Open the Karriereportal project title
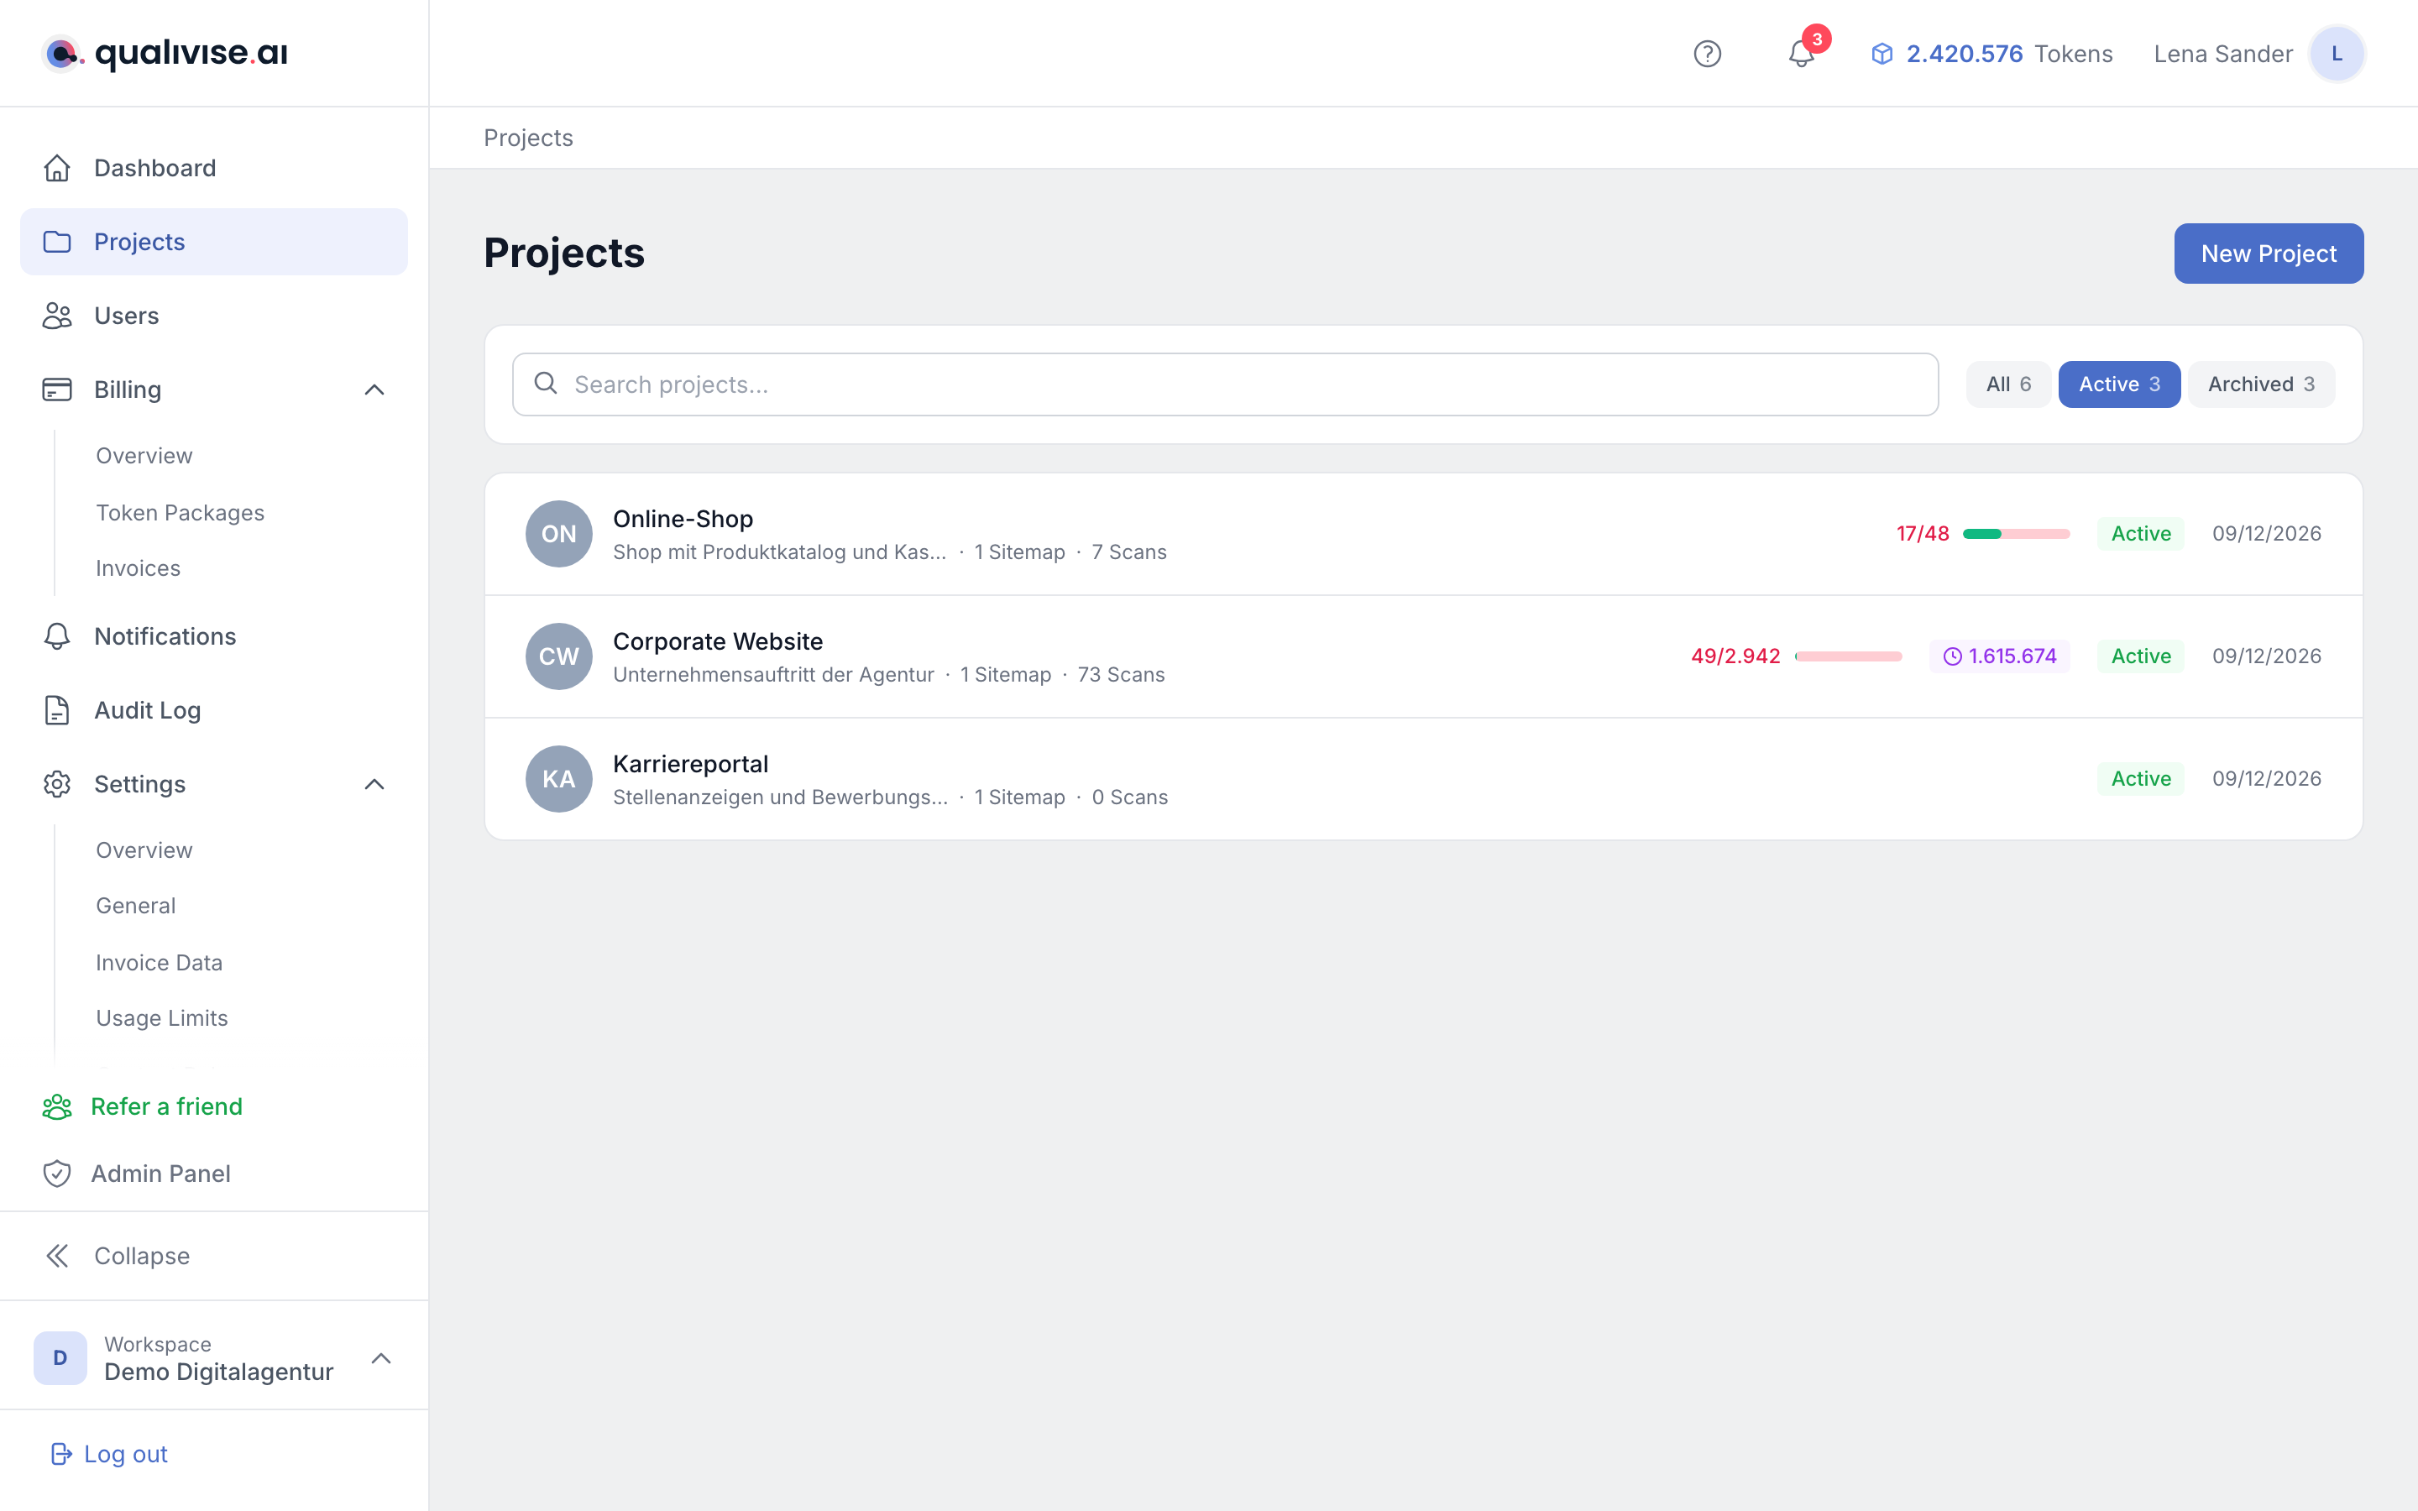This screenshot has height=1511, width=2418. click(690, 765)
